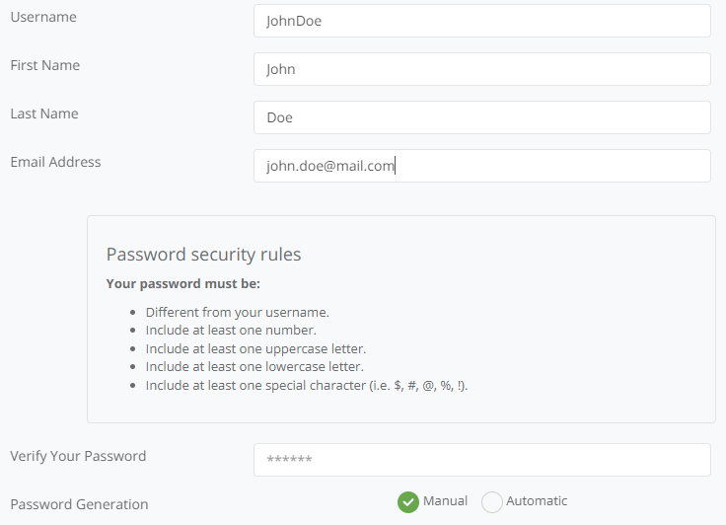Click the "Password security rules" heading
This screenshot has width=726, height=525.
click(203, 255)
